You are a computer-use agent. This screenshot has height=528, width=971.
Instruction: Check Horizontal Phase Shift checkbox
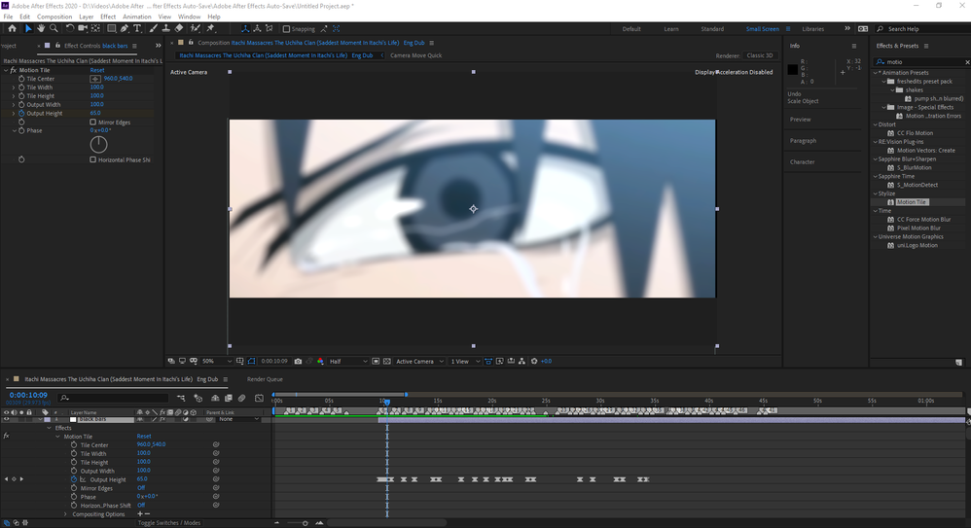(92, 159)
